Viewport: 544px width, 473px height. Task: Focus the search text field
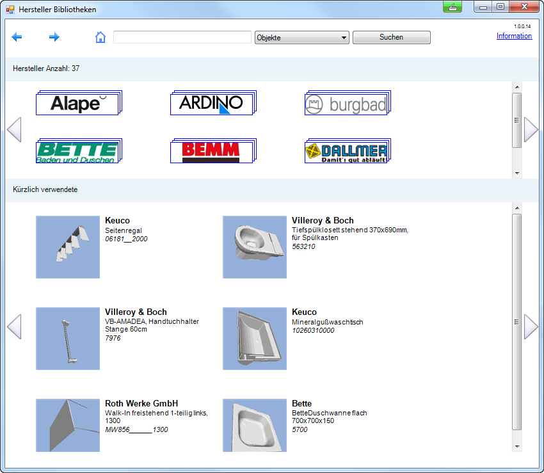coord(182,37)
